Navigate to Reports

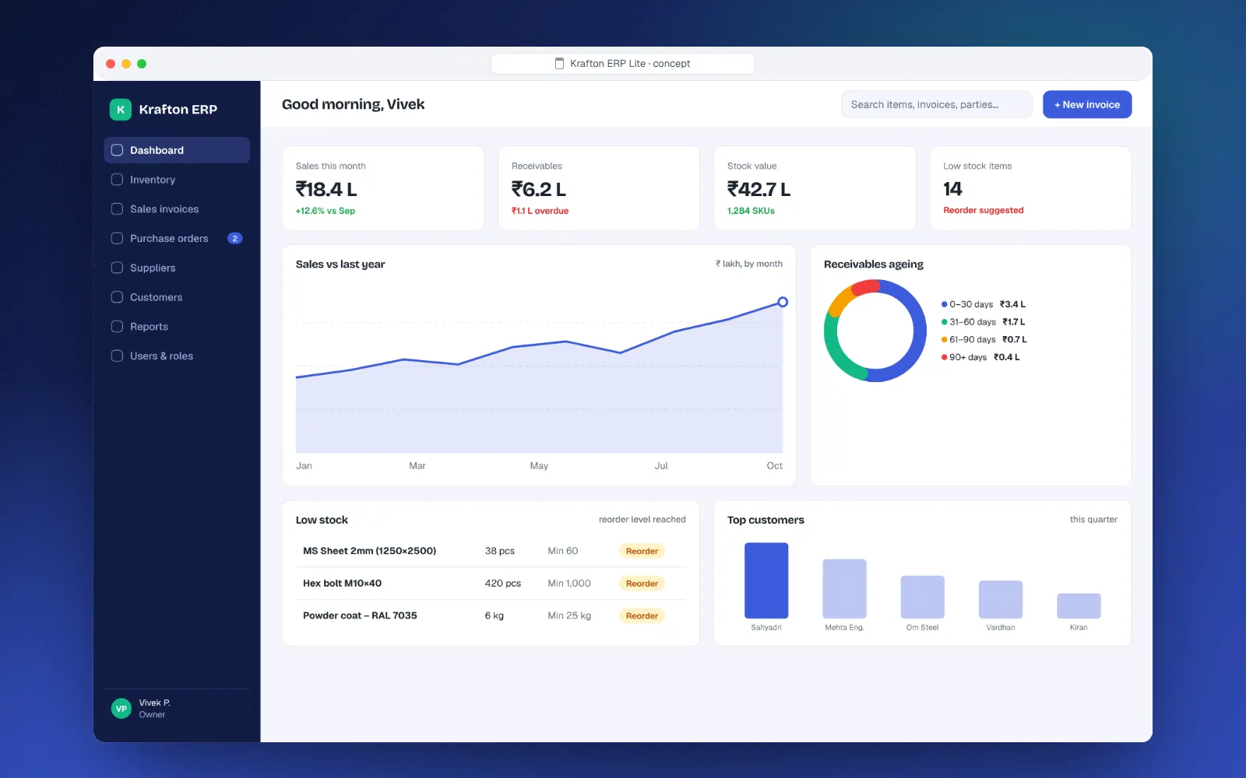tap(177, 327)
